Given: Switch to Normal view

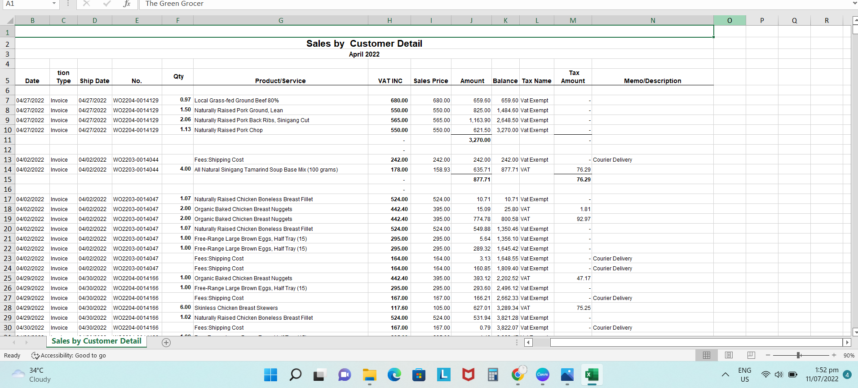Looking at the screenshot, I should coord(706,355).
